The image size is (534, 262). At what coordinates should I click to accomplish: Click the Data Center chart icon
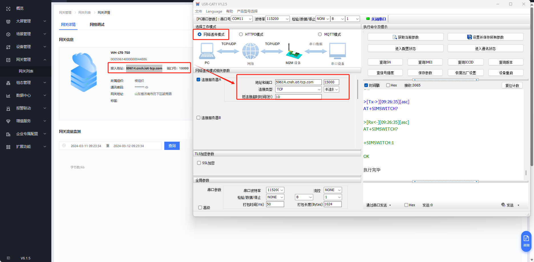click(8, 96)
